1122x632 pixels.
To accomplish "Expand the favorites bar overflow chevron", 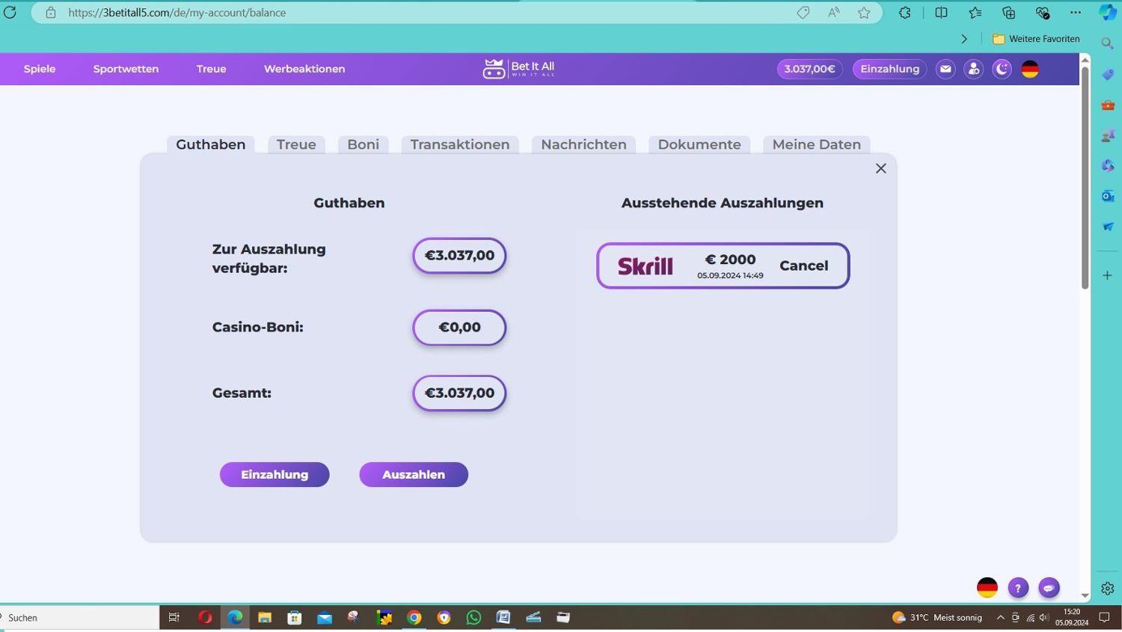I will (964, 39).
